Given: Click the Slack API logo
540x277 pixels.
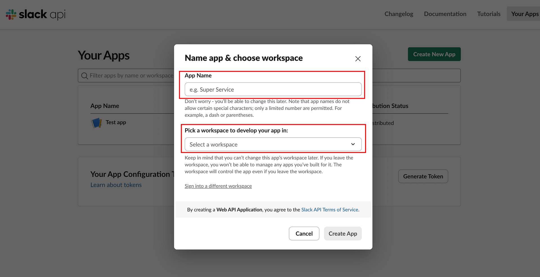Looking at the screenshot, I should click(x=36, y=14).
